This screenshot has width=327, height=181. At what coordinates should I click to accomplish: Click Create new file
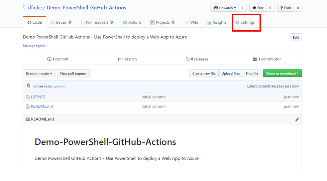point(204,73)
